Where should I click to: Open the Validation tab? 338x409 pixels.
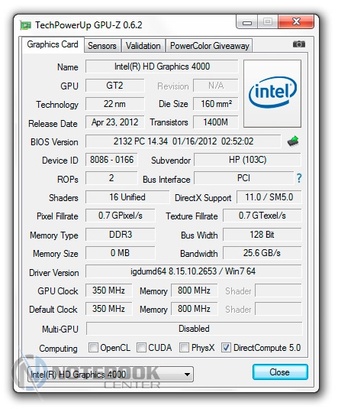pyautogui.click(x=143, y=46)
